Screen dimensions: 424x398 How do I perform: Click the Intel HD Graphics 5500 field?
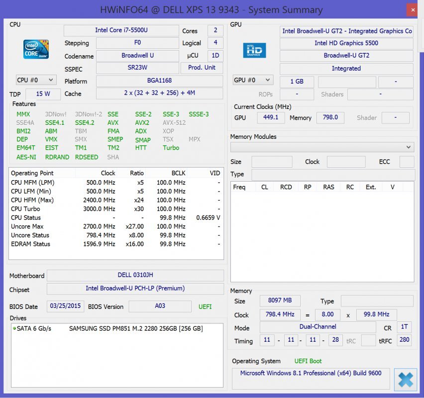(x=346, y=43)
